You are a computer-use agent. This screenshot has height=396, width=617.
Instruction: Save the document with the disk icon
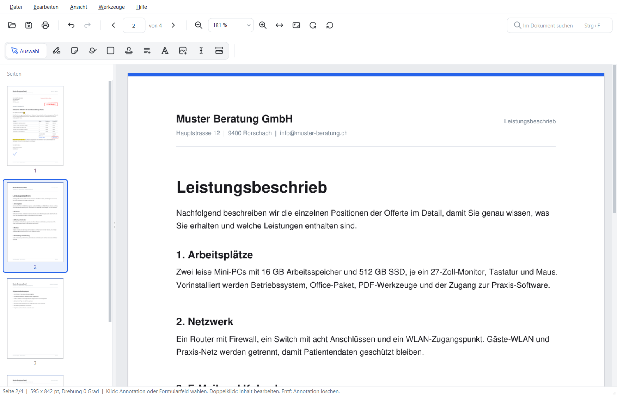29,25
